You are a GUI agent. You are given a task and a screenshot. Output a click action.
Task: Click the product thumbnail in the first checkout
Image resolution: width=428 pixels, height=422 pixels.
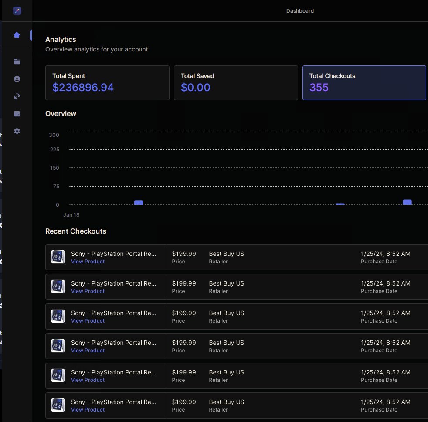point(58,257)
